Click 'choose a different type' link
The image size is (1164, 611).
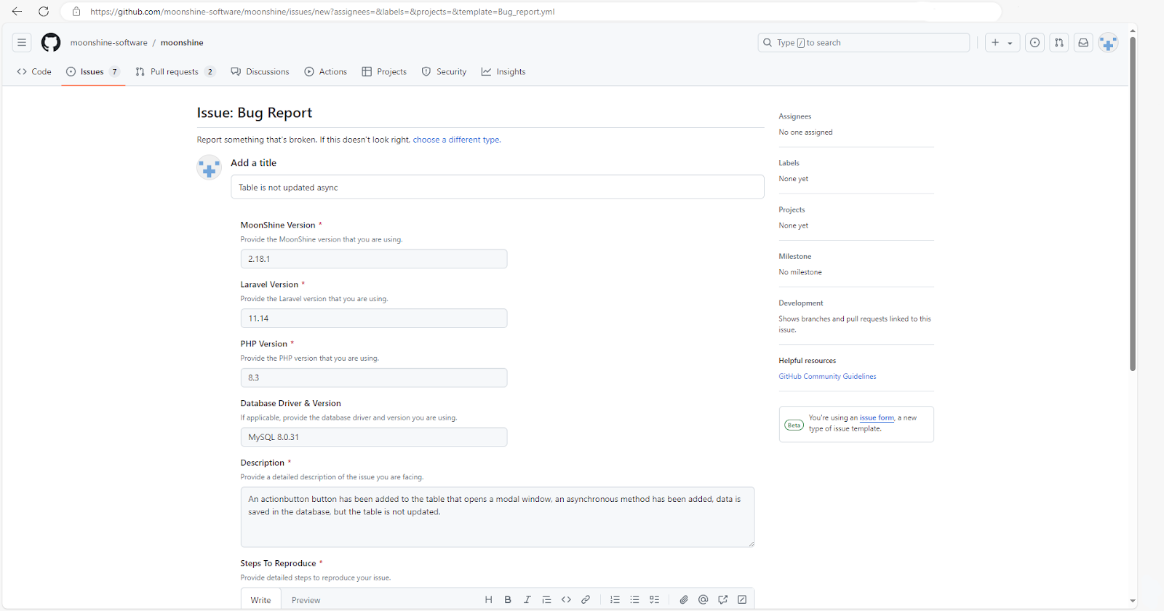(456, 140)
